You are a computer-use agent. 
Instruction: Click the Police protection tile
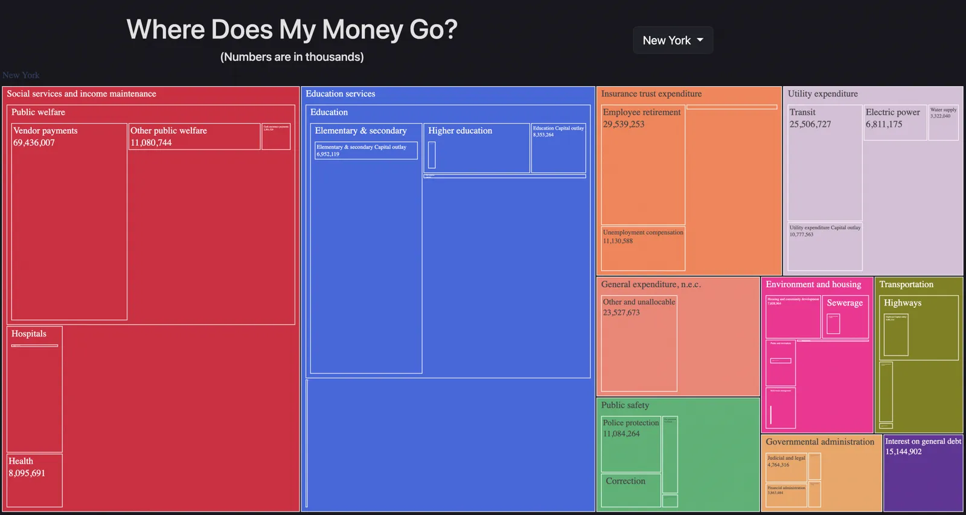[631, 444]
